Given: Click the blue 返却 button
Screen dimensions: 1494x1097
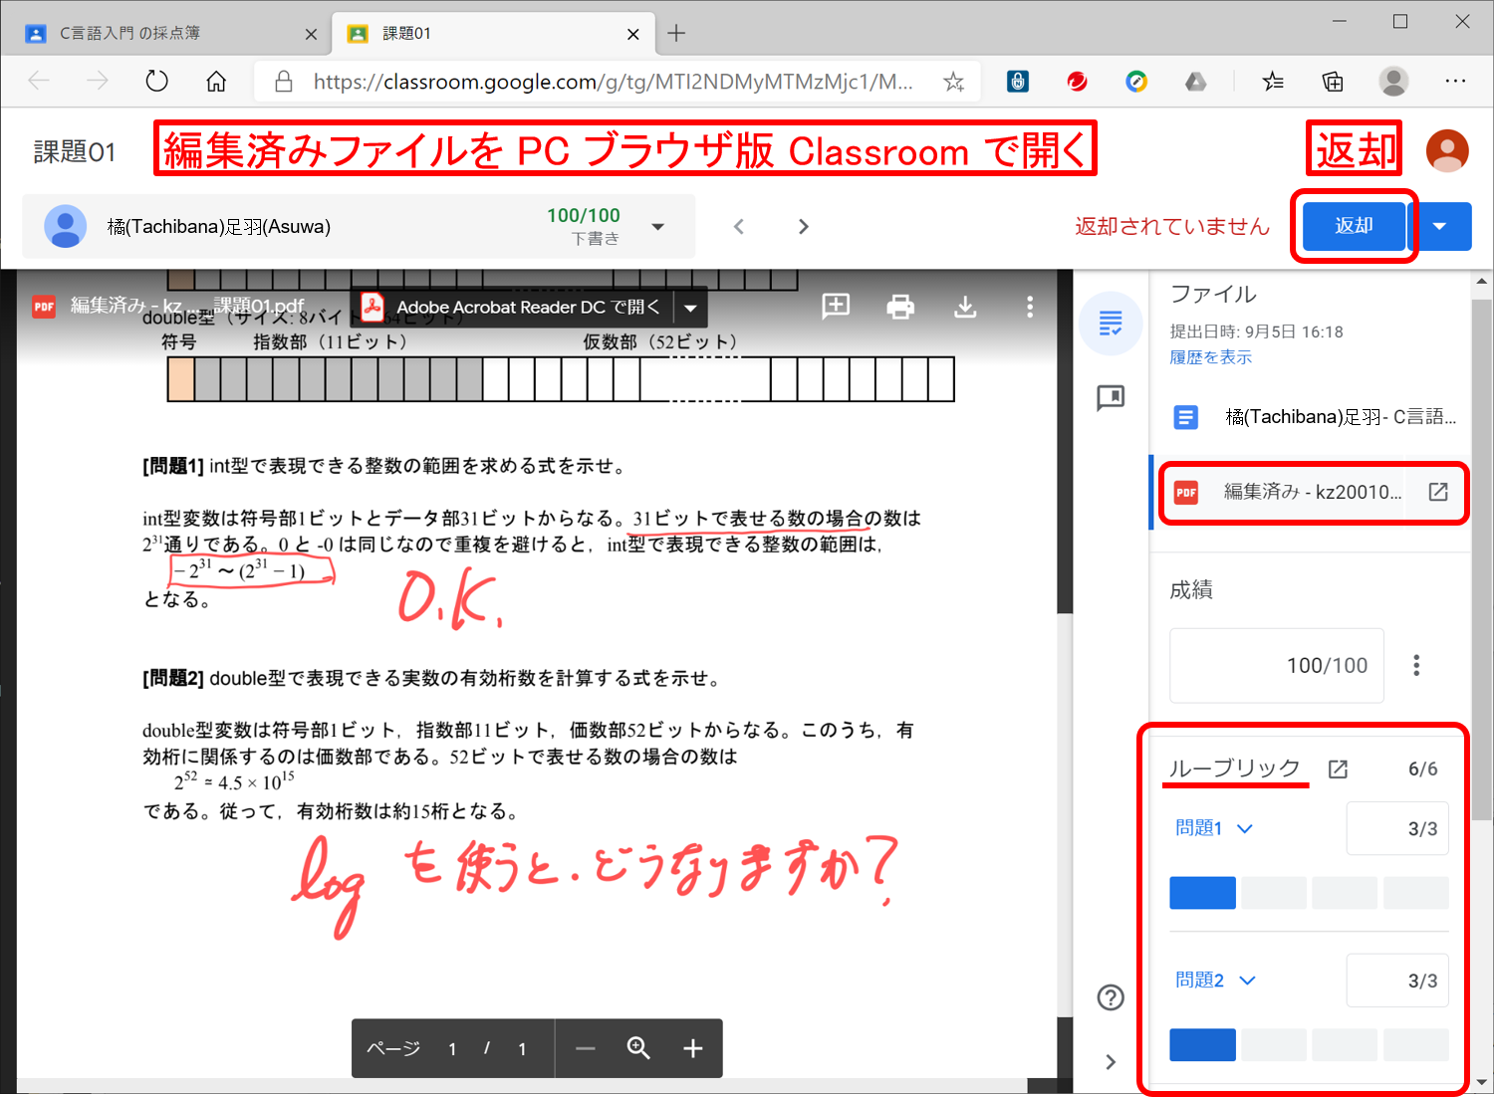Looking at the screenshot, I should (x=1354, y=226).
